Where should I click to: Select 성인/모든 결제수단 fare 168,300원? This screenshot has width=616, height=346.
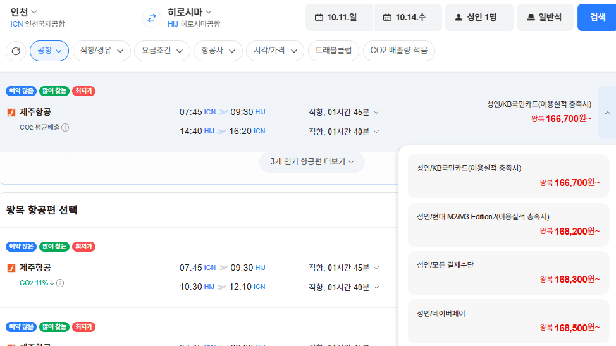click(508, 273)
